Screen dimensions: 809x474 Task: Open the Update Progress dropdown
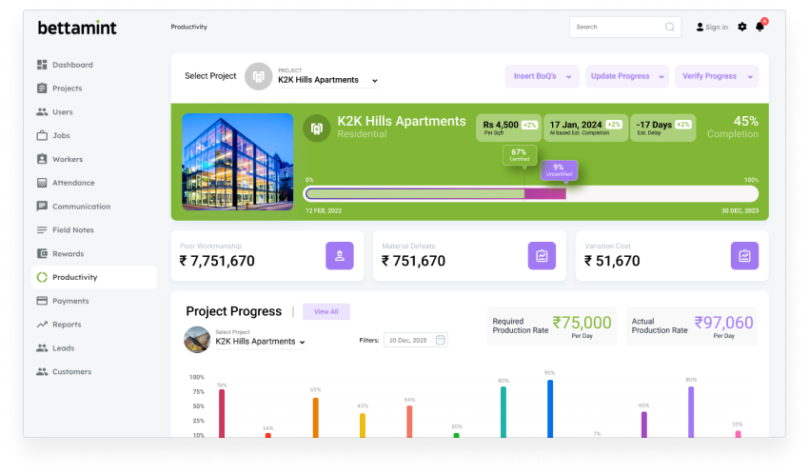tap(627, 76)
